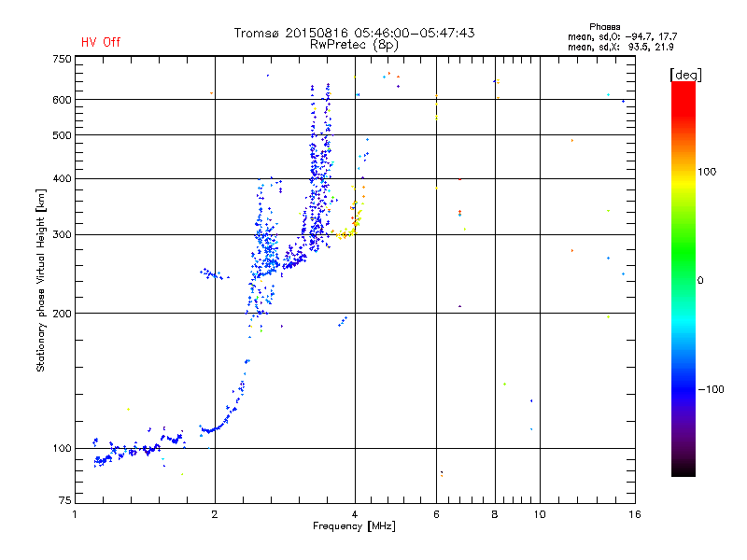Click the 500 km y-axis tick label

pyautogui.click(x=62, y=135)
